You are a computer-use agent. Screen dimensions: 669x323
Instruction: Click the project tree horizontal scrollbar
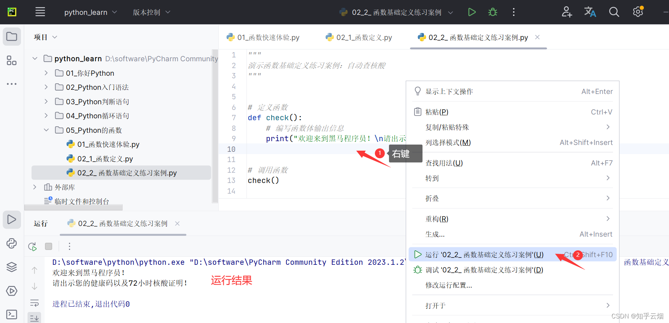74,207
